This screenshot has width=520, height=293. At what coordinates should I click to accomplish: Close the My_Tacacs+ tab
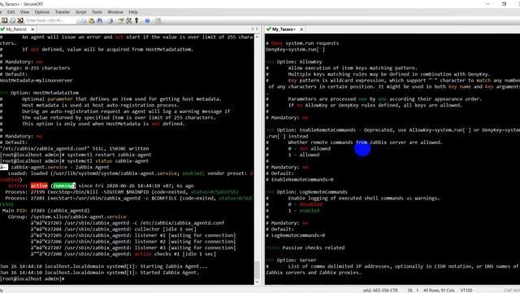click(x=301, y=29)
